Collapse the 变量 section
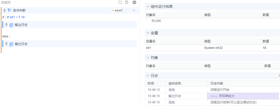The height and width of the screenshot is (106, 280). (x=148, y=33)
